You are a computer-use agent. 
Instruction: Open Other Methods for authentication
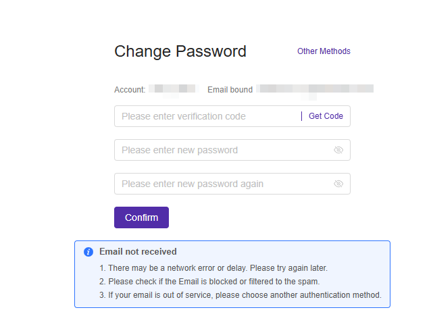coord(324,51)
